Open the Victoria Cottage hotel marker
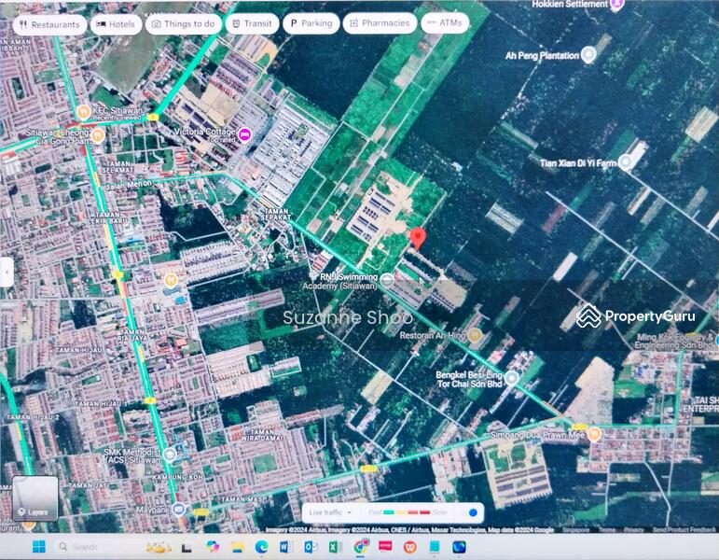This screenshot has height=560, width=719. coord(244,133)
